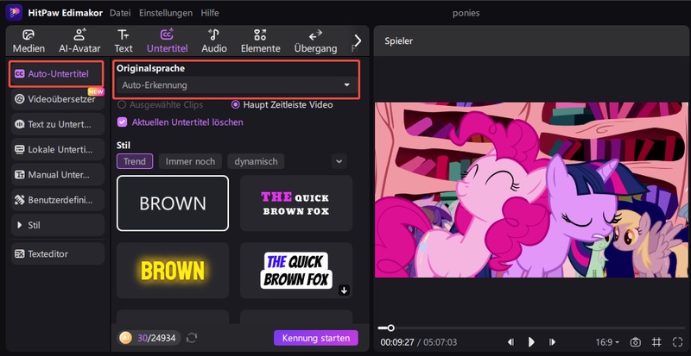Open the Datei menu
Viewport: 691px width, 356px height.
[120, 13]
